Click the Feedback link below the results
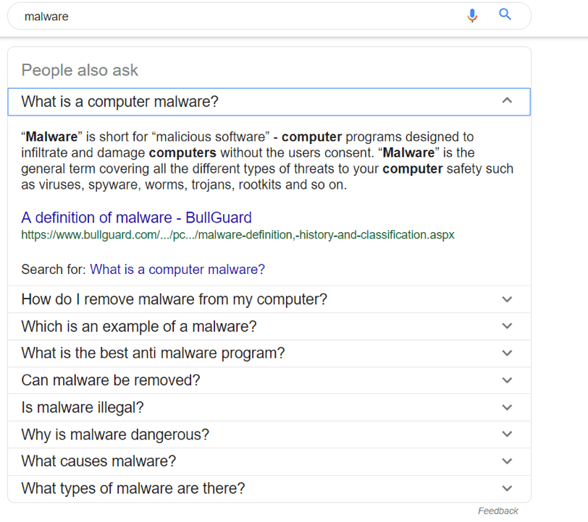The height and width of the screenshot is (522, 588). tap(497, 511)
